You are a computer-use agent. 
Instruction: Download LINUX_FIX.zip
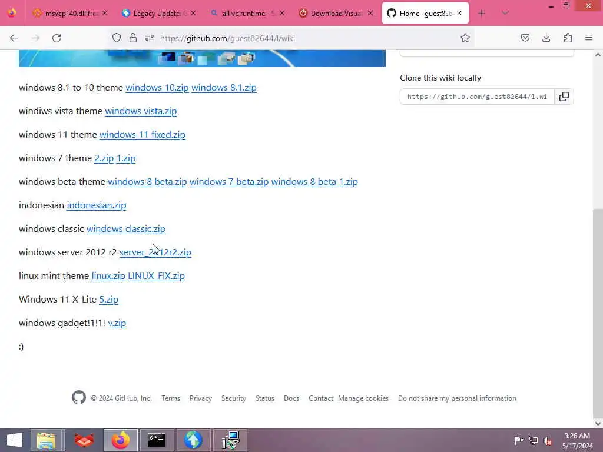pyautogui.click(x=156, y=275)
